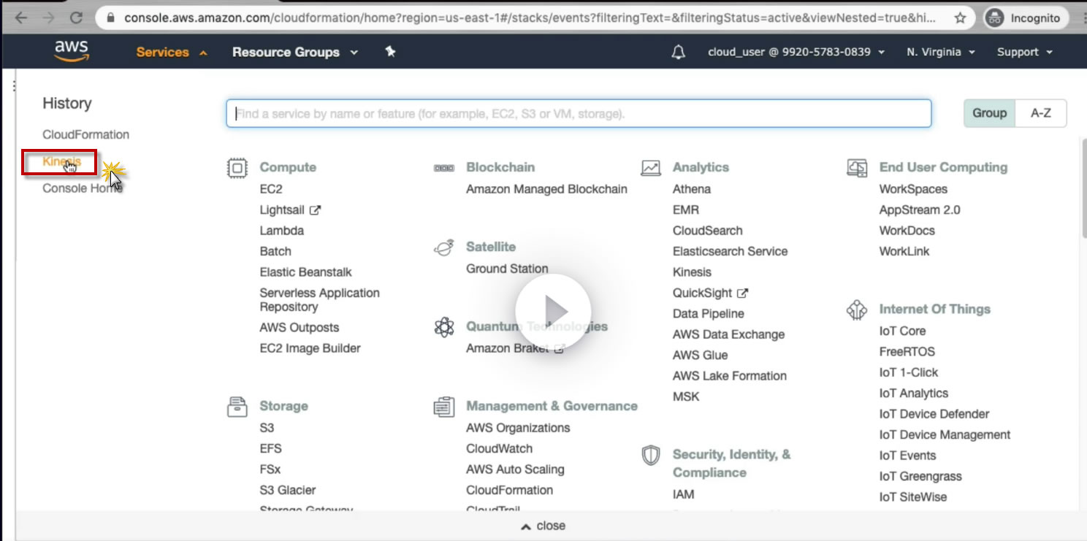Open the cloud_user account menu

coord(796,52)
